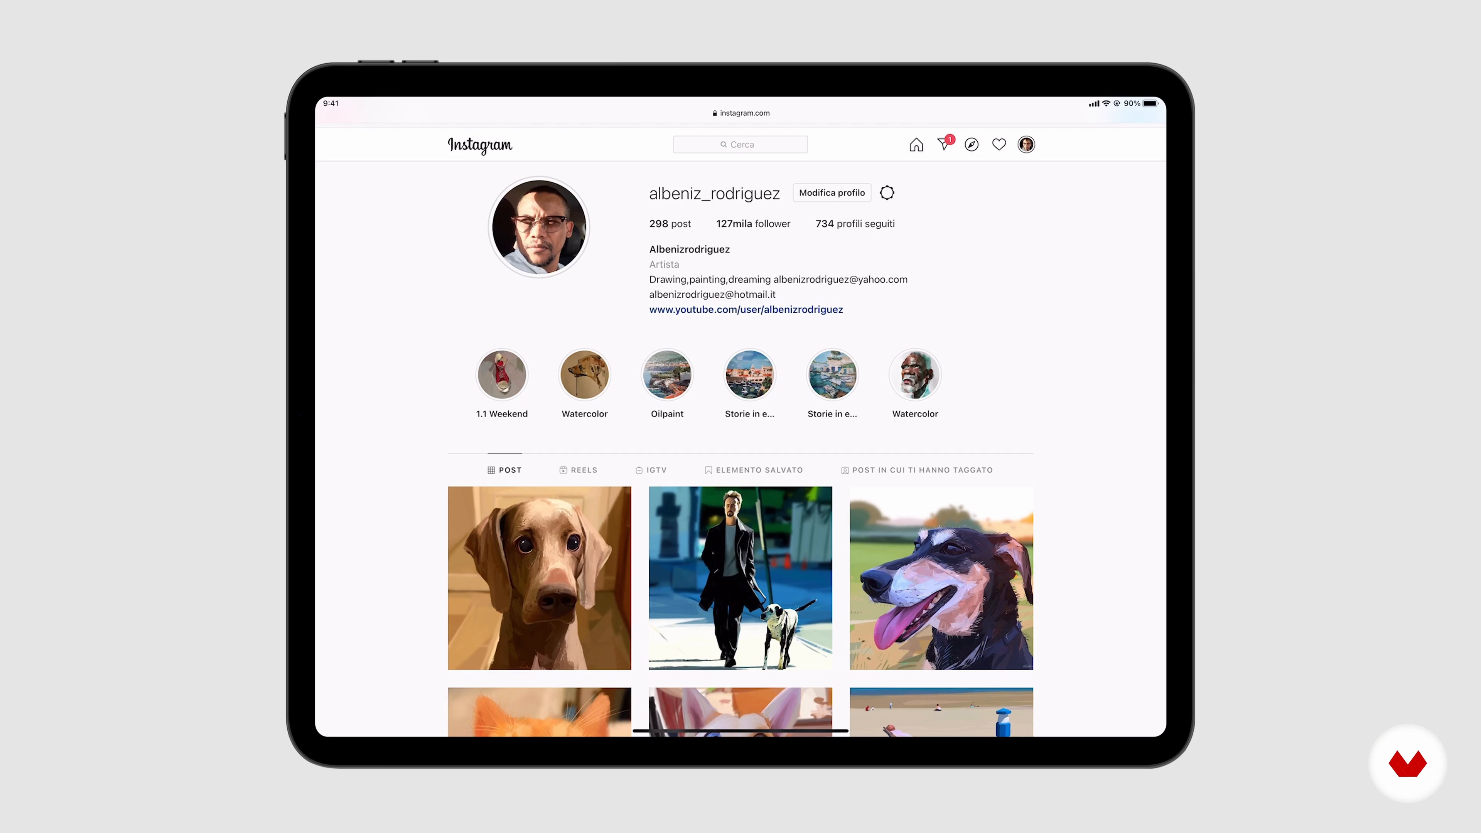Viewport: 1481px width, 833px height.
Task: Click the Albenizrodriguez display name
Action: click(x=689, y=249)
